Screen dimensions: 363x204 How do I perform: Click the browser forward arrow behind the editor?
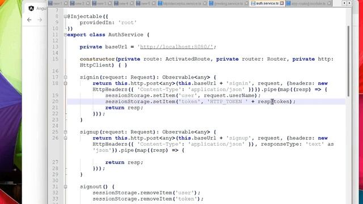pyautogui.click(x=40, y=20)
